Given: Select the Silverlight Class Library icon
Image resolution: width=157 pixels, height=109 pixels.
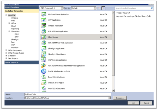Looking at the screenshot, I should click(x=44, y=54).
